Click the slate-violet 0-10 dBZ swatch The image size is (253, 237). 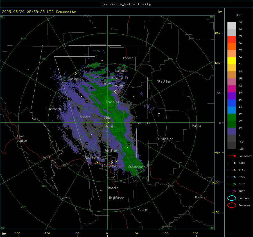(232, 131)
